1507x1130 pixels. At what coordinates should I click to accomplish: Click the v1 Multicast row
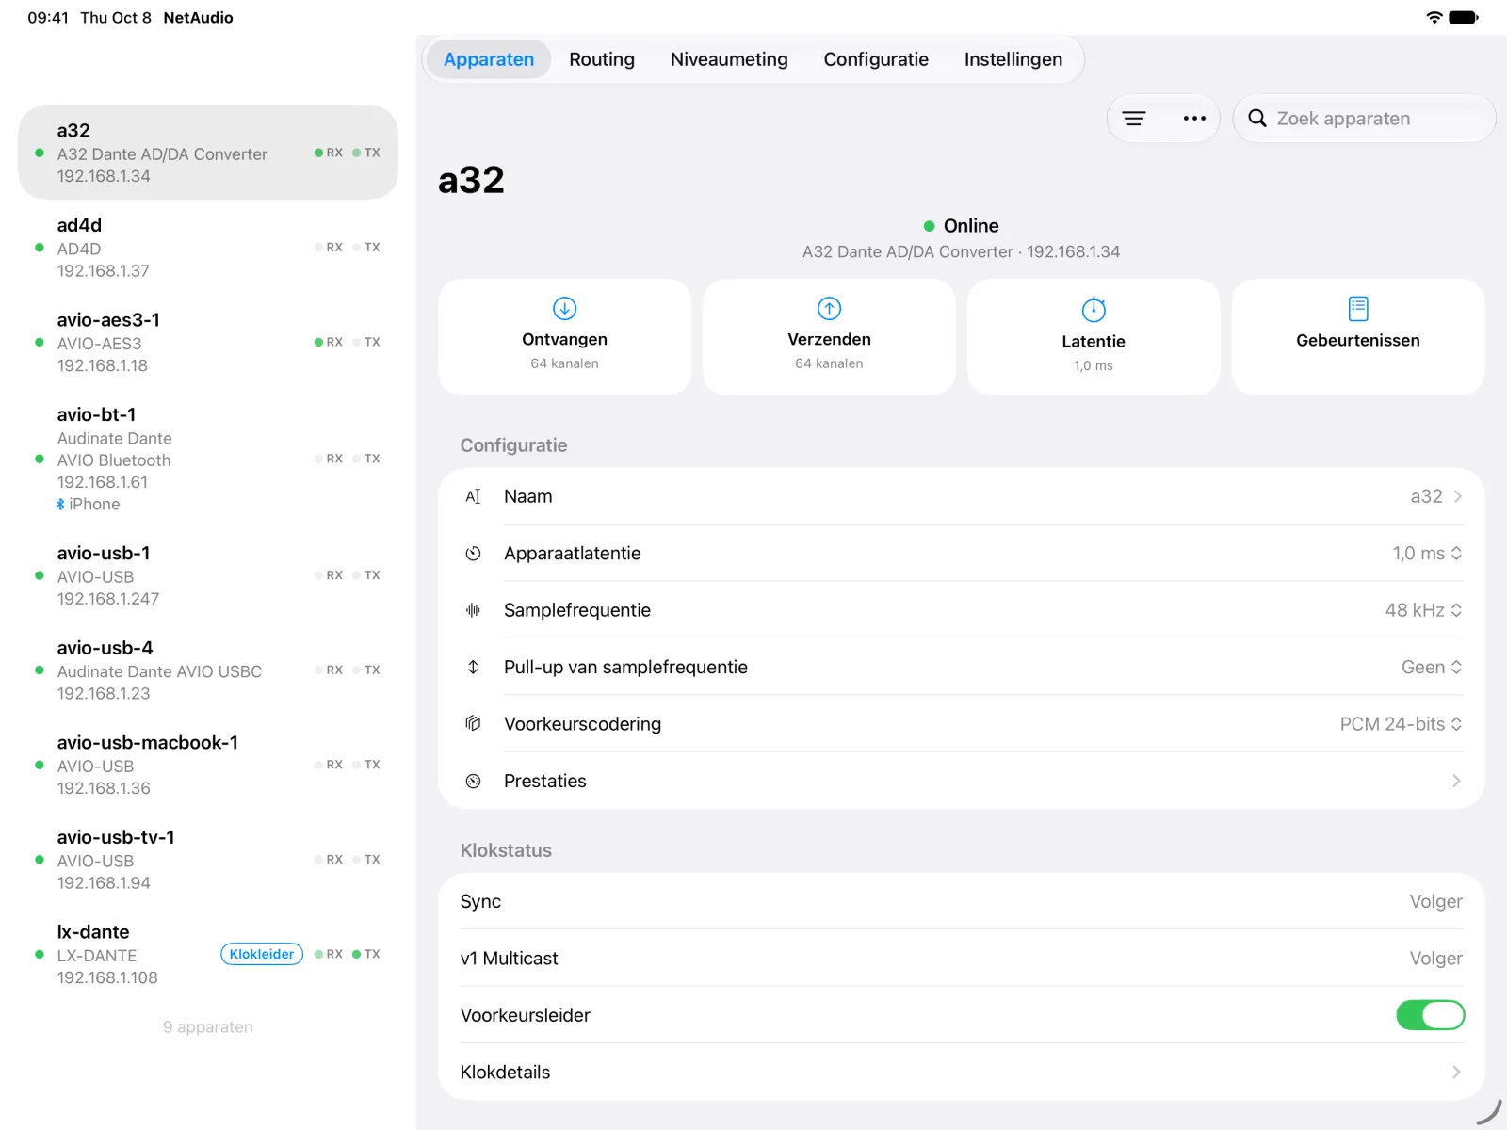pos(962,958)
